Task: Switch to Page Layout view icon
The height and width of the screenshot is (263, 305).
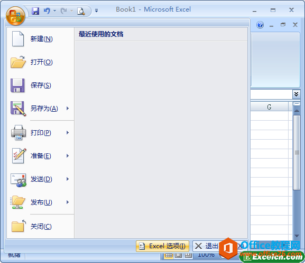Action: click(178, 256)
